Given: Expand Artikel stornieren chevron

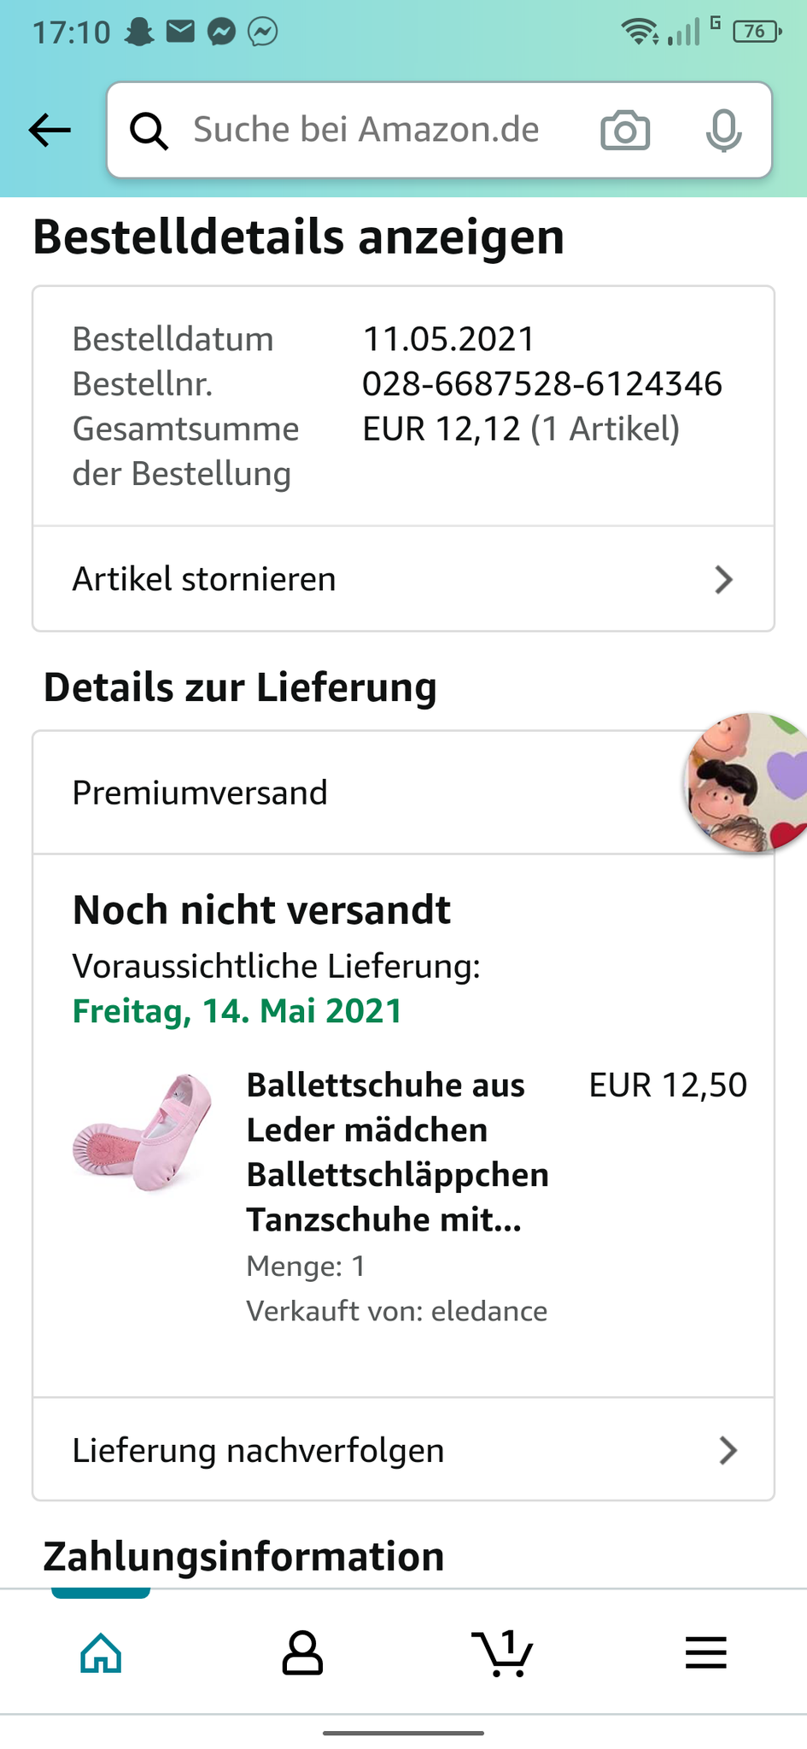Looking at the screenshot, I should tap(724, 580).
